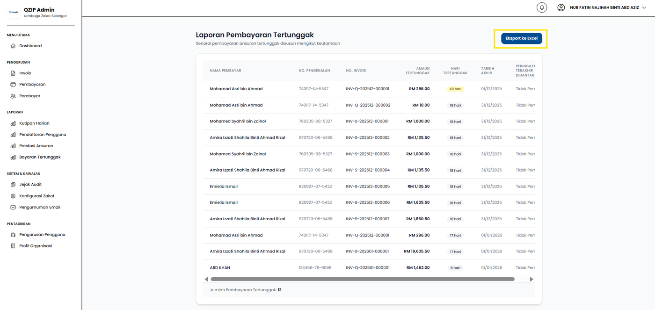Click the amount RM 19,635.50
Image resolution: width=655 pixels, height=310 pixels.
pyautogui.click(x=417, y=252)
